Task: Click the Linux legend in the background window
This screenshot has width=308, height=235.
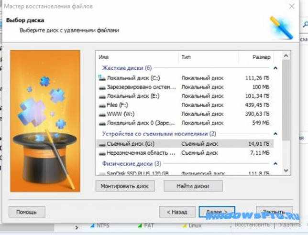Action: [x=192, y=225]
